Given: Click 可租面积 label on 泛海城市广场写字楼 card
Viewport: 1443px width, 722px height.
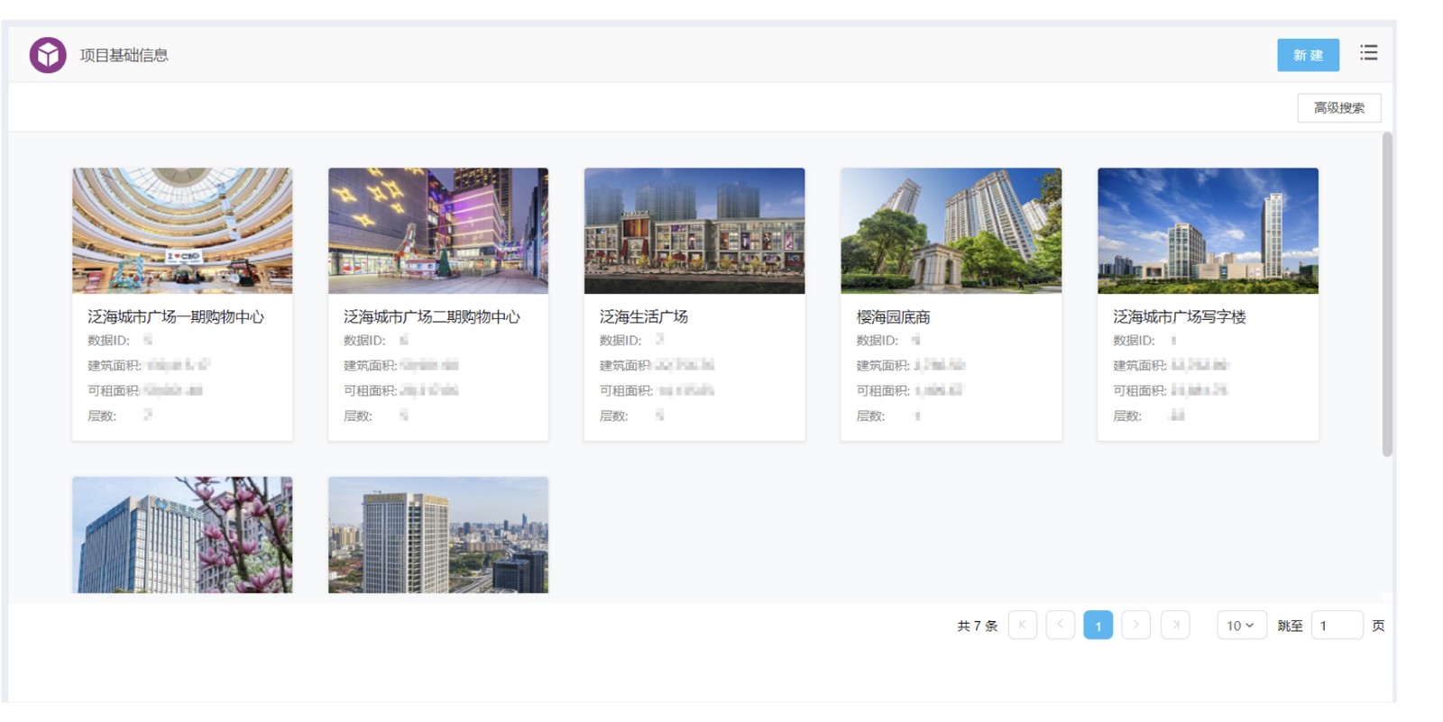Looking at the screenshot, I should 1140,391.
